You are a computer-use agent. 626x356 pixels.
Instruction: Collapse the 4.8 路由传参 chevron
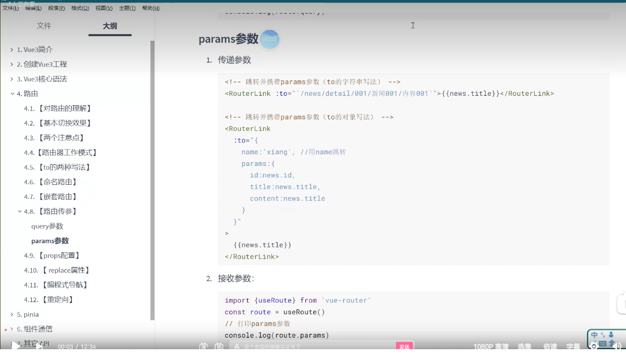19,212
